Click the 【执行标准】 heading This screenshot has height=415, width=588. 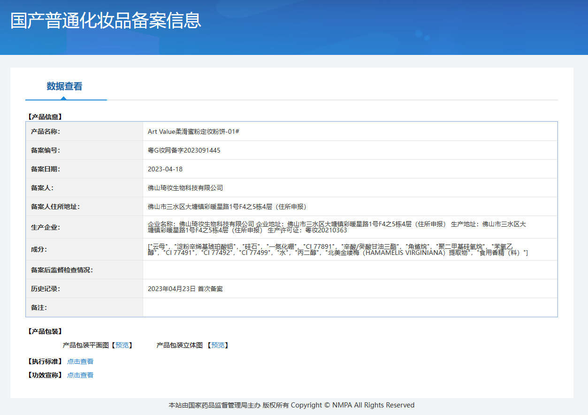click(45, 361)
